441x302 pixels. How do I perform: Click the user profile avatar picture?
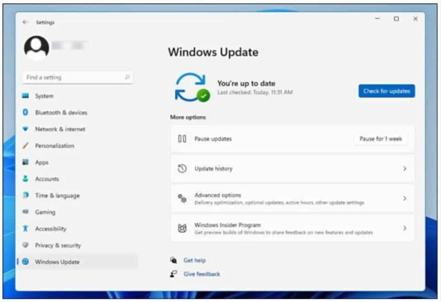point(37,48)
